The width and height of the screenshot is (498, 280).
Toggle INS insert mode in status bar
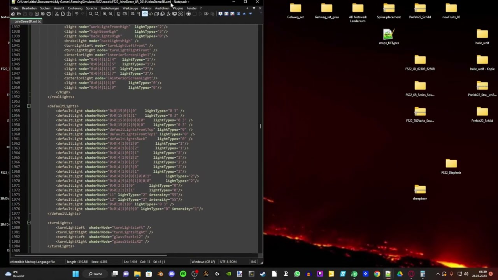254,262
